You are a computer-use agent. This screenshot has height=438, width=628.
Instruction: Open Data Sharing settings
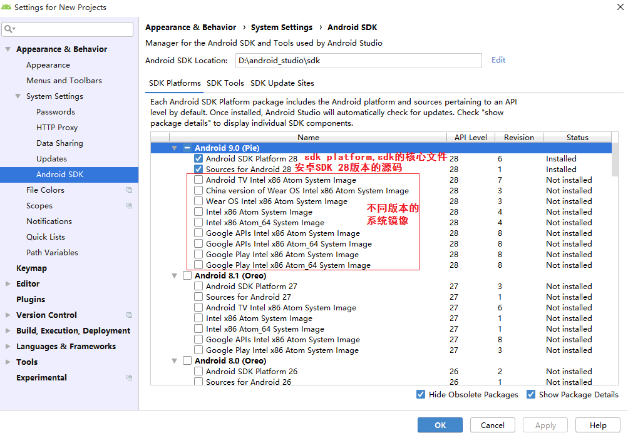pyautogui.click(x=59, y=143)
